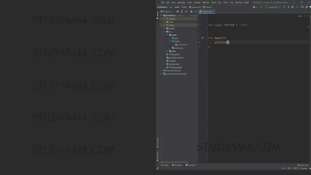Open Project panel gear options

pos(191,12)
